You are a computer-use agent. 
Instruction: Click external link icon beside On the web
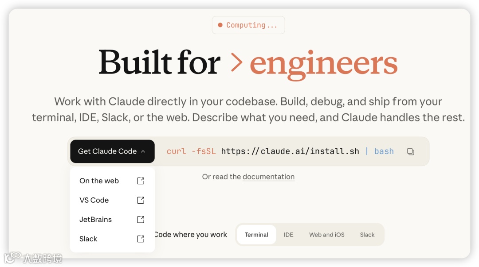pyautogui.click(x=141, y=181)
